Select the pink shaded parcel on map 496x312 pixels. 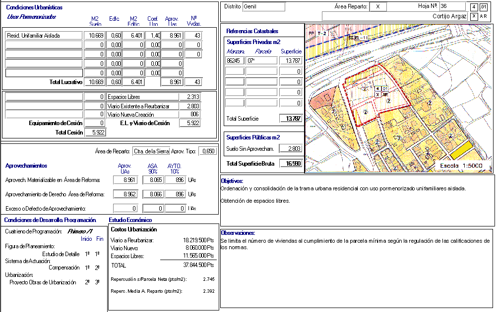[x=320, y=99]
